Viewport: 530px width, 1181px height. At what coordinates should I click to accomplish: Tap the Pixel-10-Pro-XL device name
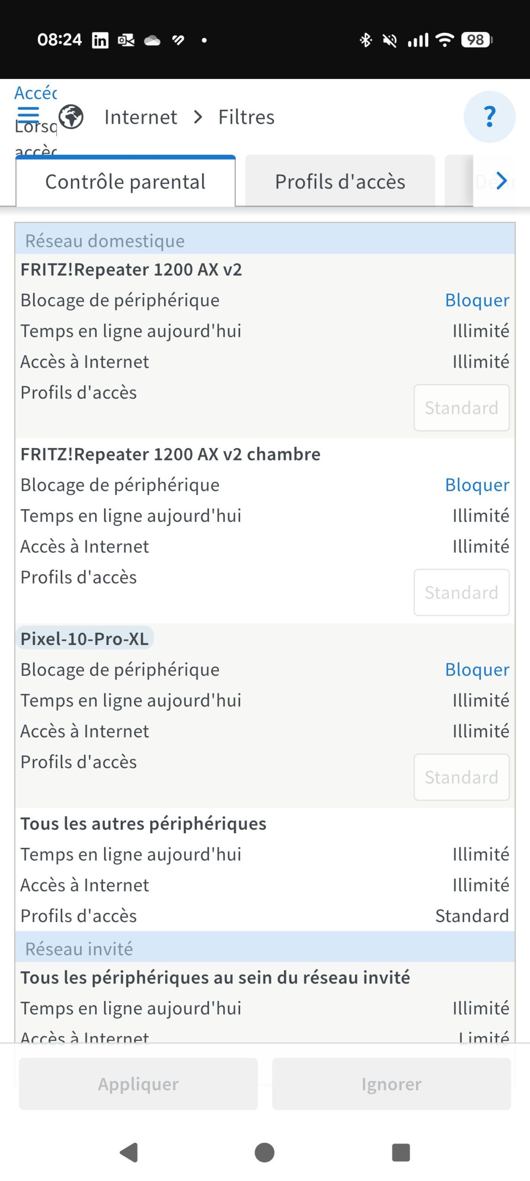[x=85, y=639]
